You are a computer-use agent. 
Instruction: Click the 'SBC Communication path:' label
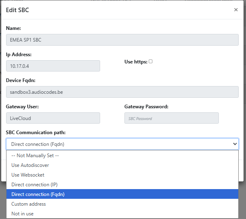pos(36,133)
